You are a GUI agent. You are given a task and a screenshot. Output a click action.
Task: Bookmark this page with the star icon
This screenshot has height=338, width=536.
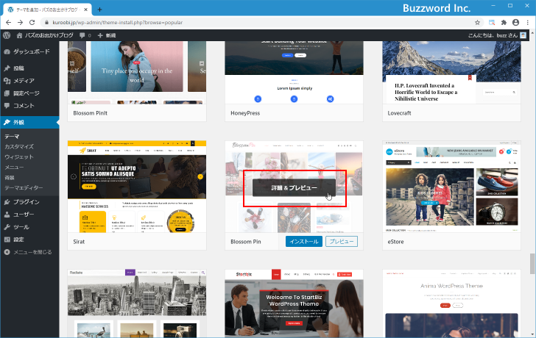point(477,23)
